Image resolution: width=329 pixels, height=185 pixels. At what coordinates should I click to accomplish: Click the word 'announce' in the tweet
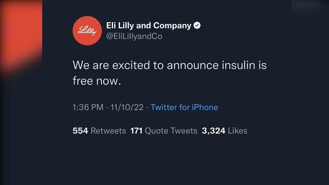[x=193, y=65]
